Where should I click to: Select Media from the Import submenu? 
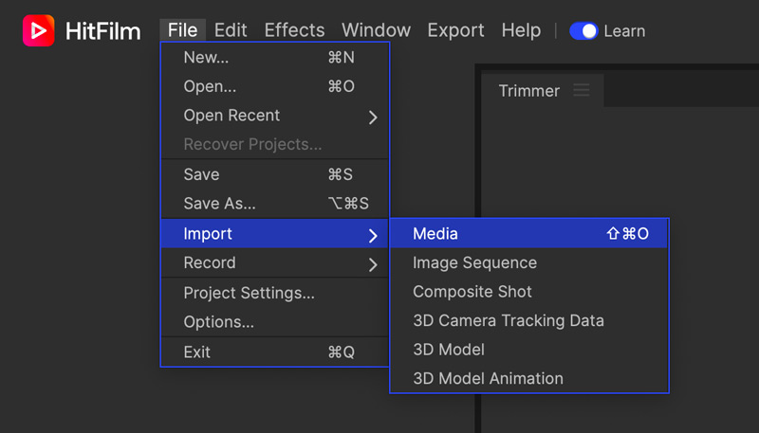pyautogui.click(x=529, y=234)
